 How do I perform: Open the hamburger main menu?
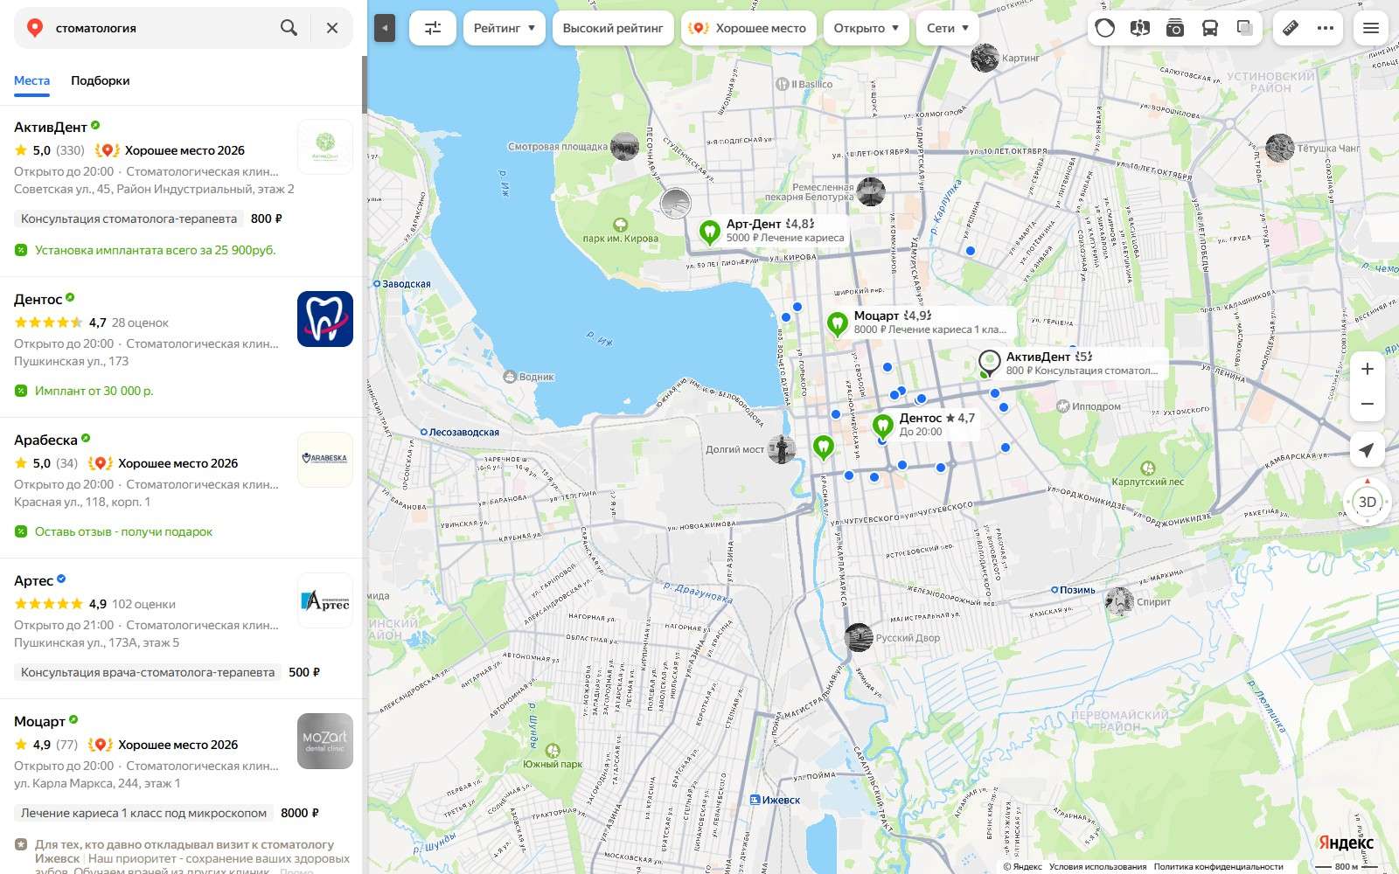coord(1371,28)
